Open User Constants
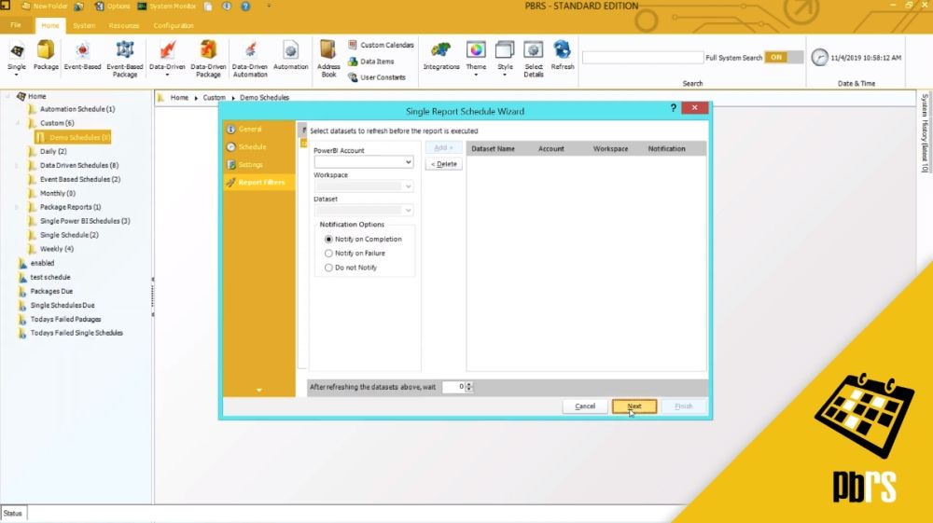 (x=377, y=77)
